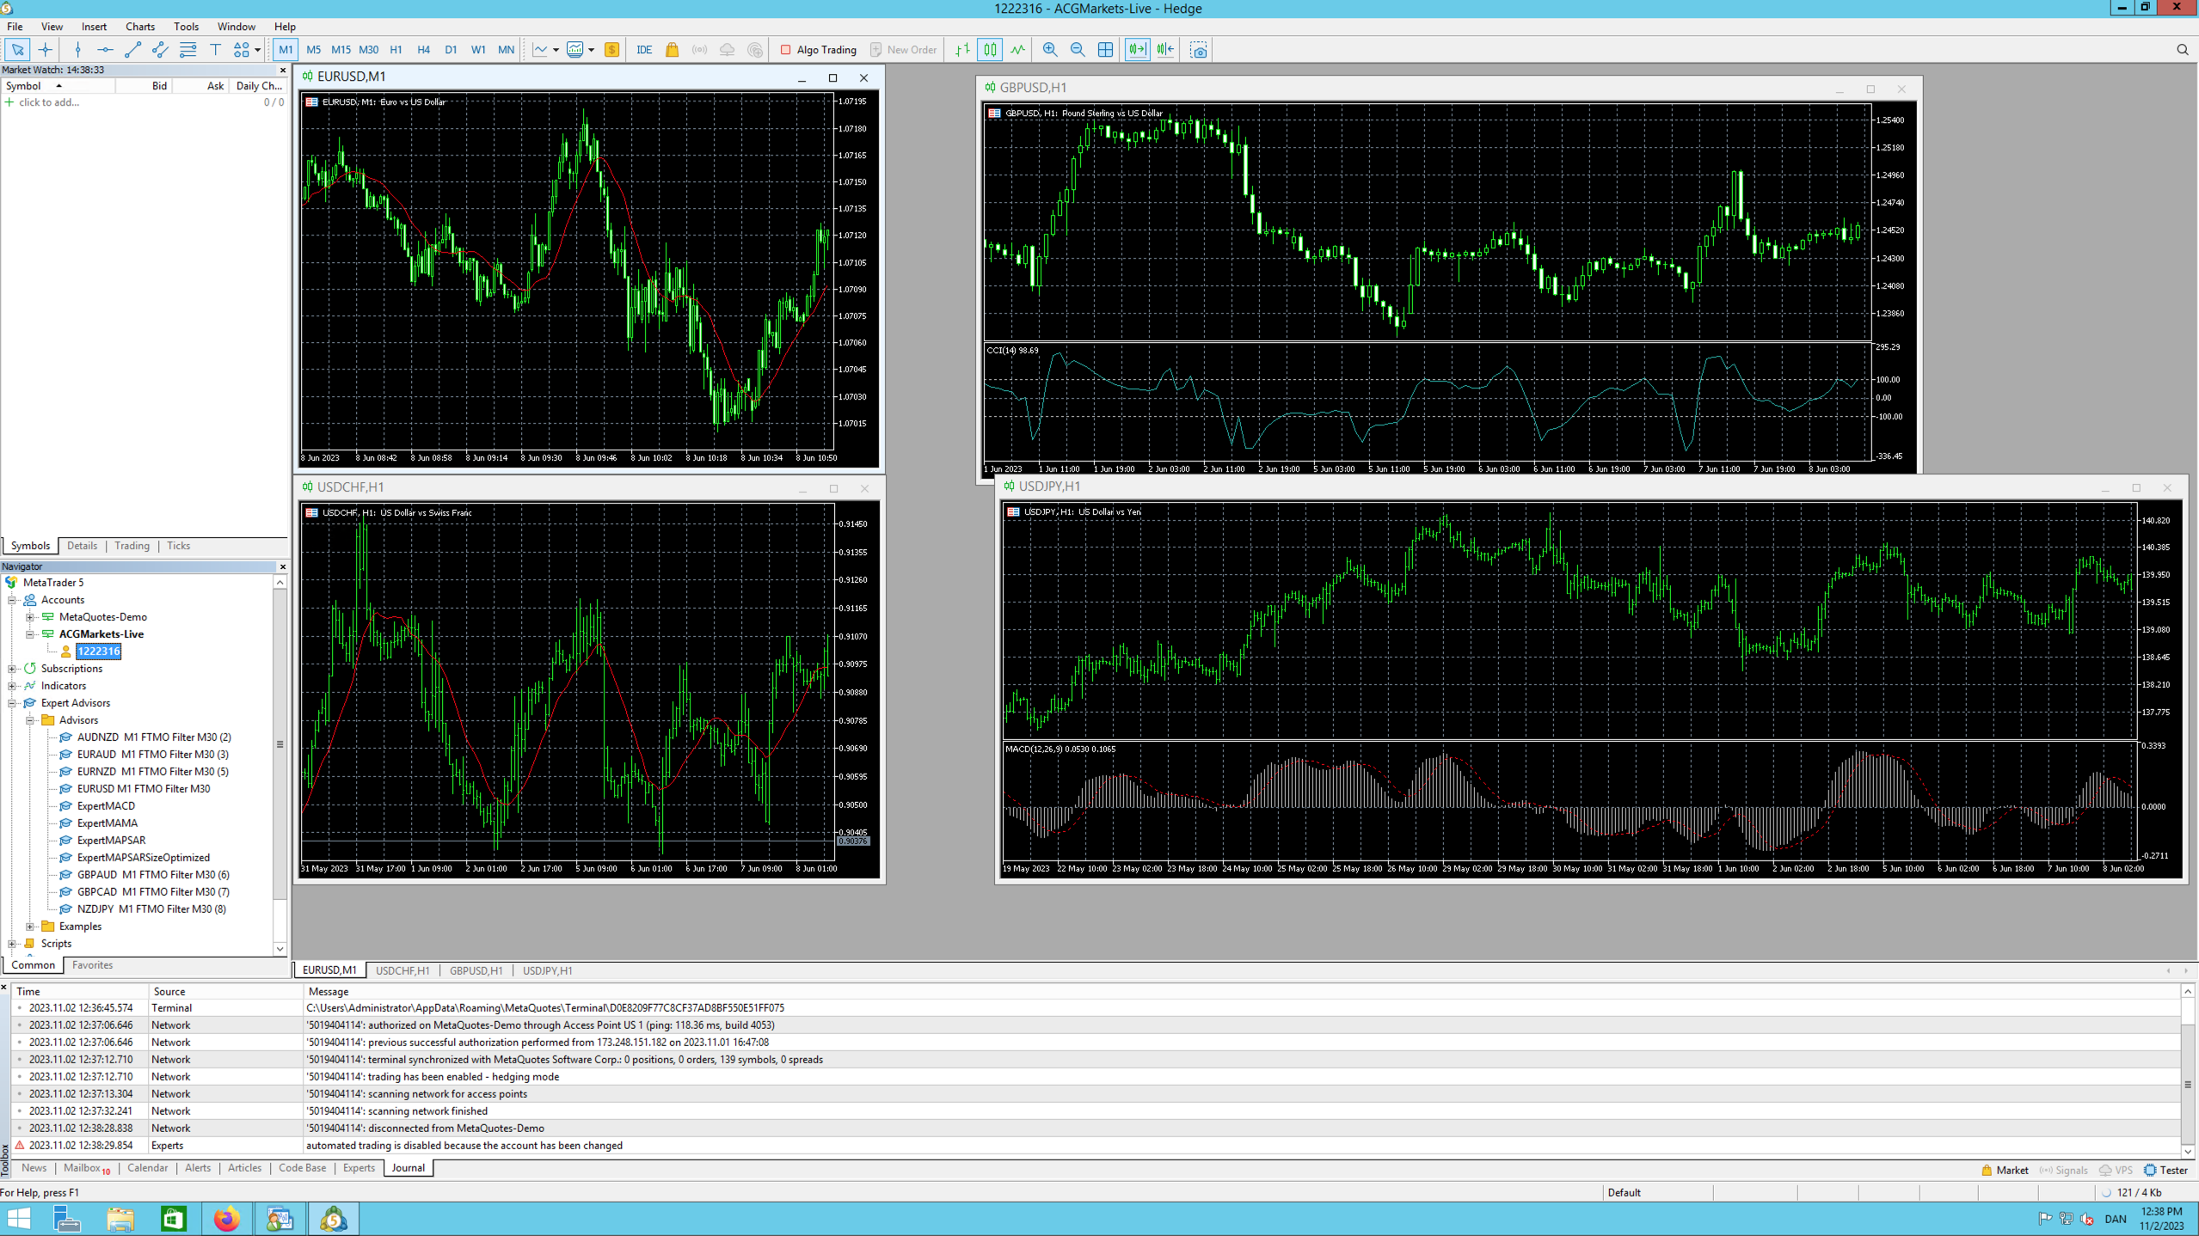Select the M5 timeframe
The image size is (2199, 1236).
(313, 50)
